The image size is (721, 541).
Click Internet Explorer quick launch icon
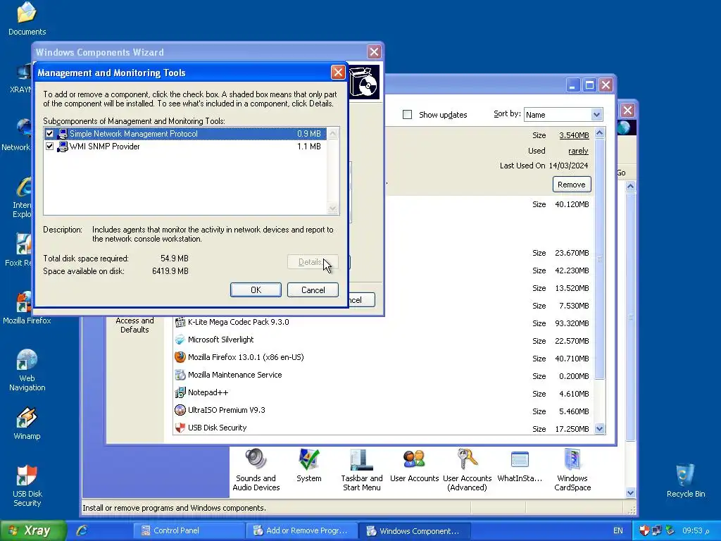[82, 530]
